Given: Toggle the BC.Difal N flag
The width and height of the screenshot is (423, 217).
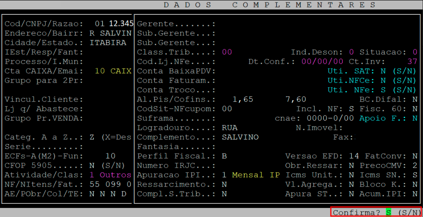Looking at the screenshot, I should click(415, 99).
